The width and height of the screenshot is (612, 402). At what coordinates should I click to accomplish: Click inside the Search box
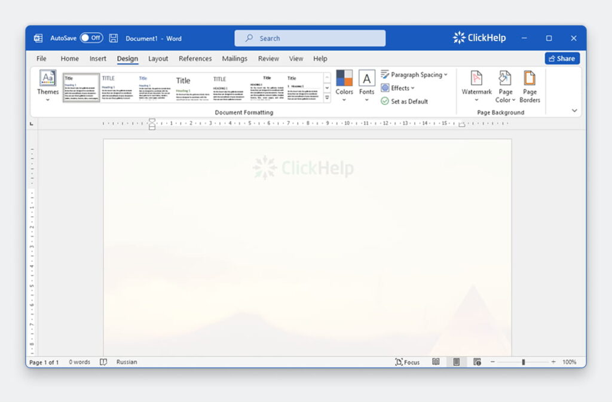click(x=310, y=38)
